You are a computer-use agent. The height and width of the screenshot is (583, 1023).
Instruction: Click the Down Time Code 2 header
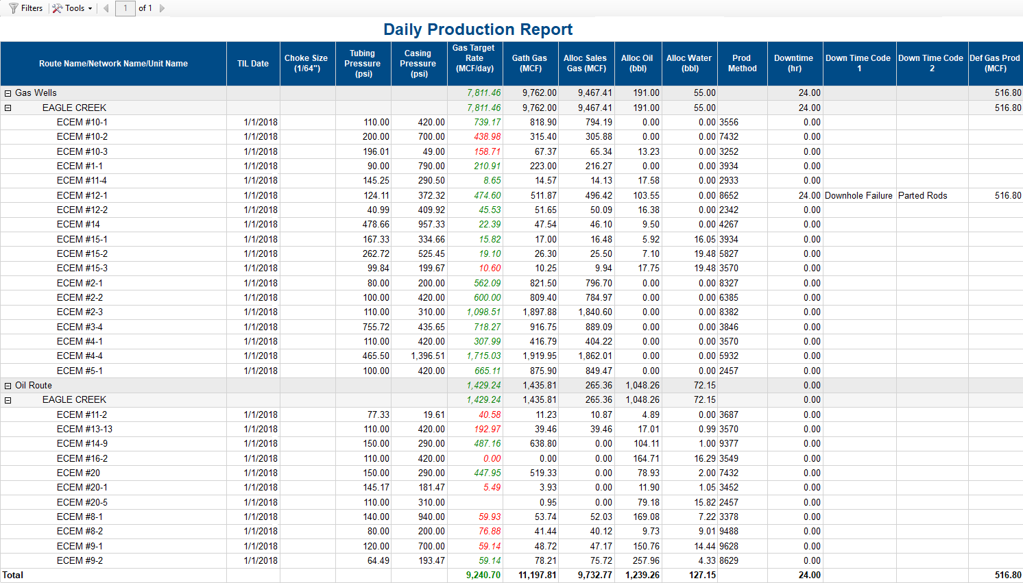pos(931,64)
